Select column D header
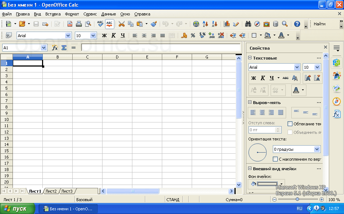 [117, 57]
